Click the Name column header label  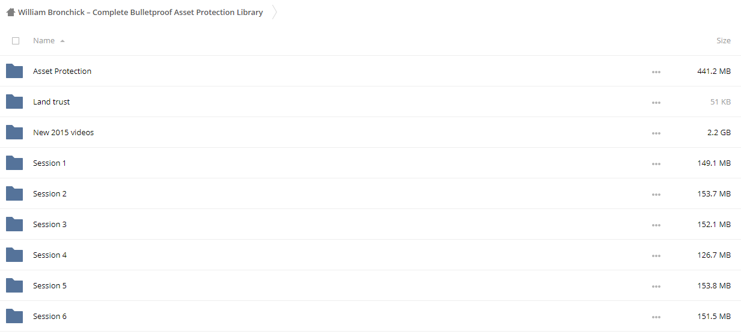44,41
